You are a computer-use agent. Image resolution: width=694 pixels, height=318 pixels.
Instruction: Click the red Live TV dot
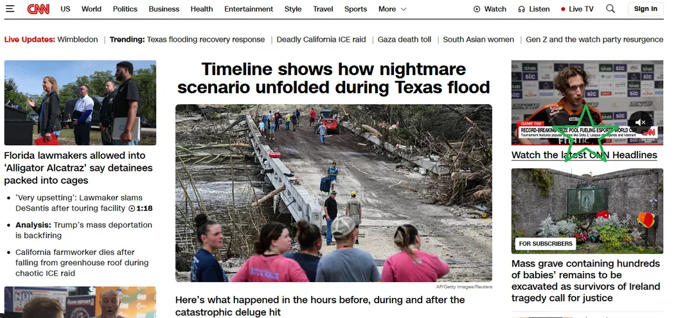pos(563,9)
